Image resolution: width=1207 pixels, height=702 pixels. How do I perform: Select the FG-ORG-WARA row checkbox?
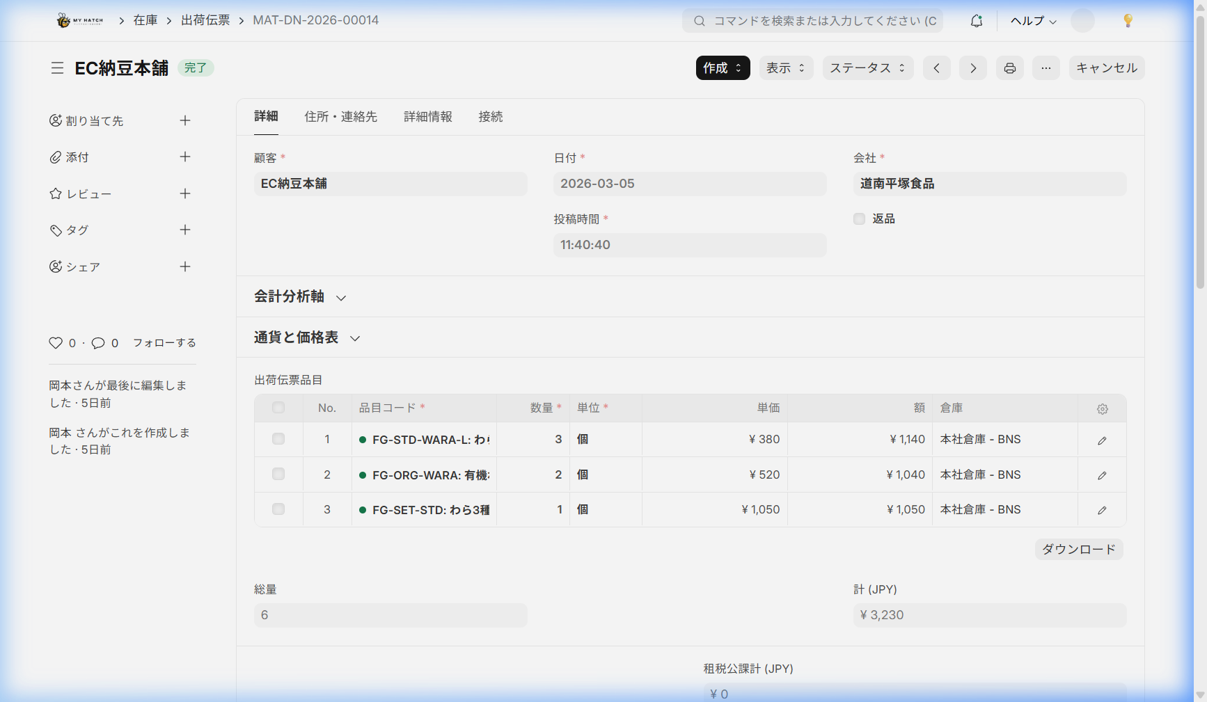click(278, 474)
